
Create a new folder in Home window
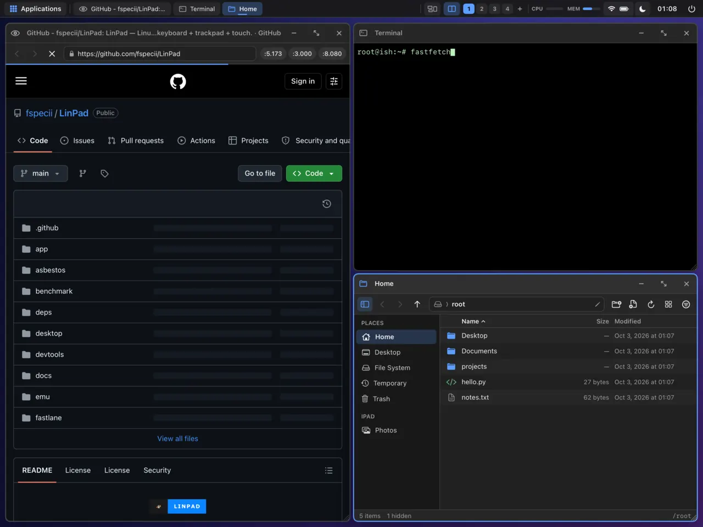tap(616, 304)
